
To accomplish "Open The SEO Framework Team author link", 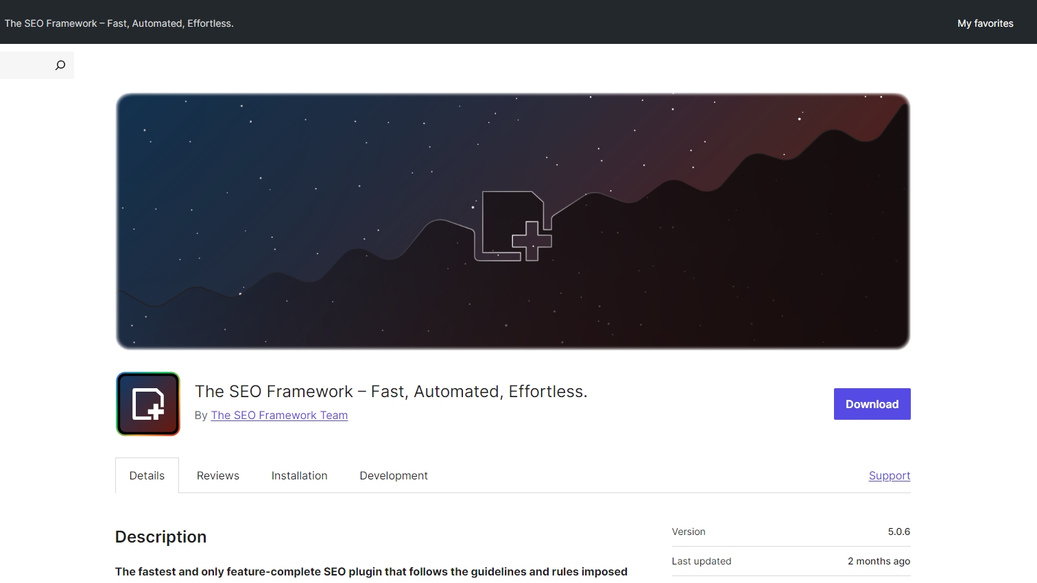I will click(x=279, y=416).
